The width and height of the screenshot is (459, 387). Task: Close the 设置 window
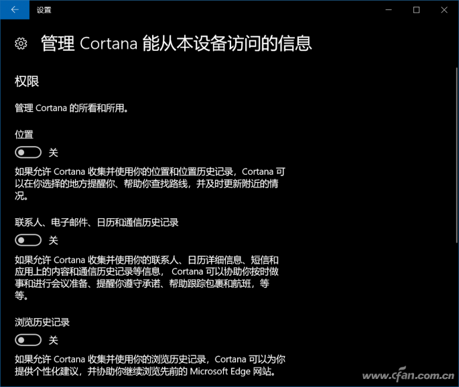pyautogui.click(x=444, y=10)
